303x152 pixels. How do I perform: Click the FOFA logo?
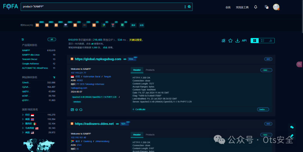tap(10, 6)
